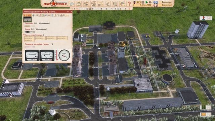
Task: Click the Персонал worker count bar
Action: (30, 26)
